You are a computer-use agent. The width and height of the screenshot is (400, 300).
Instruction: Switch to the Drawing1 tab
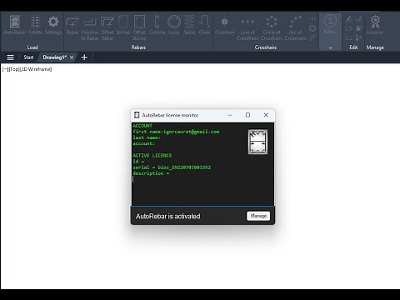[54, 57]
